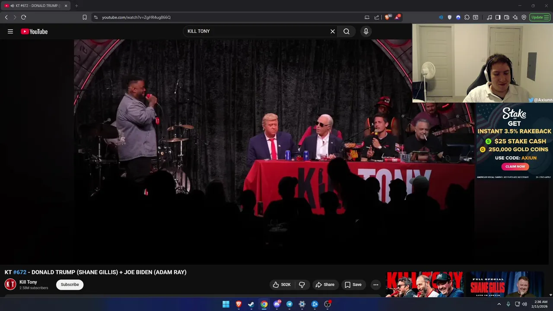Go to YouTube home via logo
The height and width of the screenshot is (311, 553).
[x=34, y=31]
